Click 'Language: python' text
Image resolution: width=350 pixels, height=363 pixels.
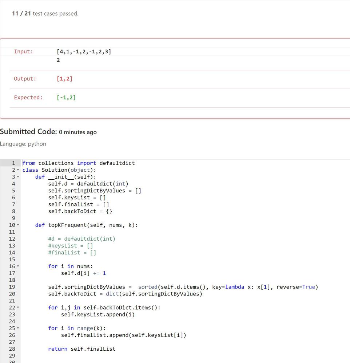click(23, 144)
